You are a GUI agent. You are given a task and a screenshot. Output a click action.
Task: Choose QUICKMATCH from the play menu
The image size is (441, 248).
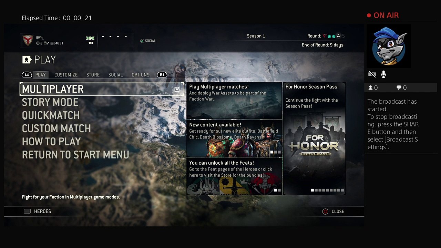(x=51, y=115)
